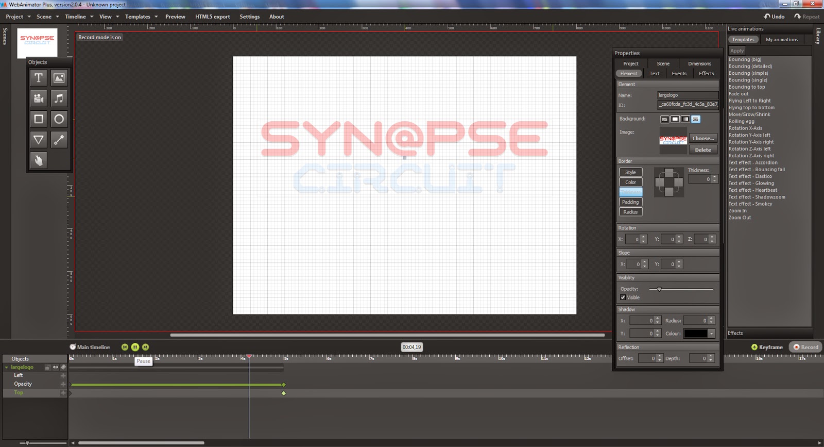Click the Main timeline clock icon
824x447 pixels.
(73, 347)
